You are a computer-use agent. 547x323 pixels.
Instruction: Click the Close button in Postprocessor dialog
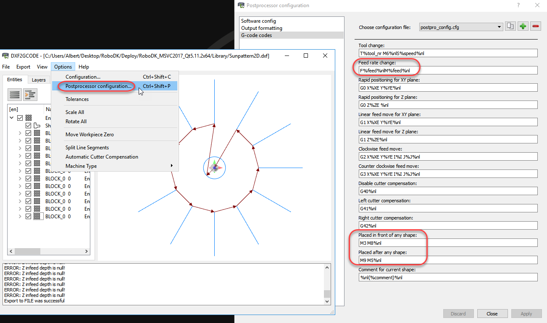(x=492, y=314)
